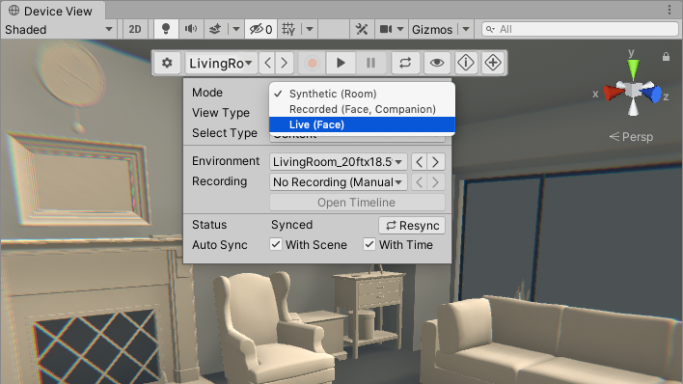Click the Status label
Image resolution: width=683 pixels, height=384 pixels.
[209, 225]
